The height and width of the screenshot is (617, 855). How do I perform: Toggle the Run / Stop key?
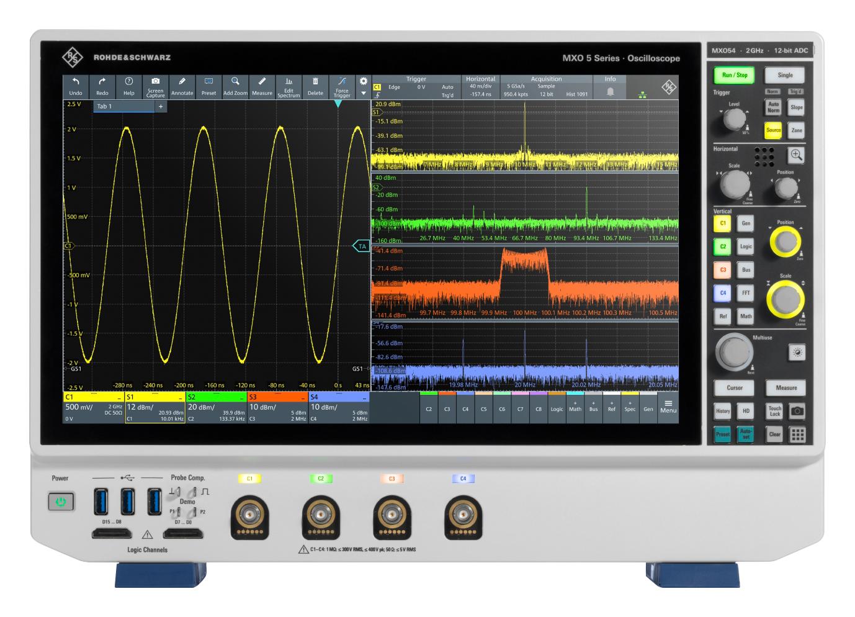pyautogui.click(x=735, y=75)
